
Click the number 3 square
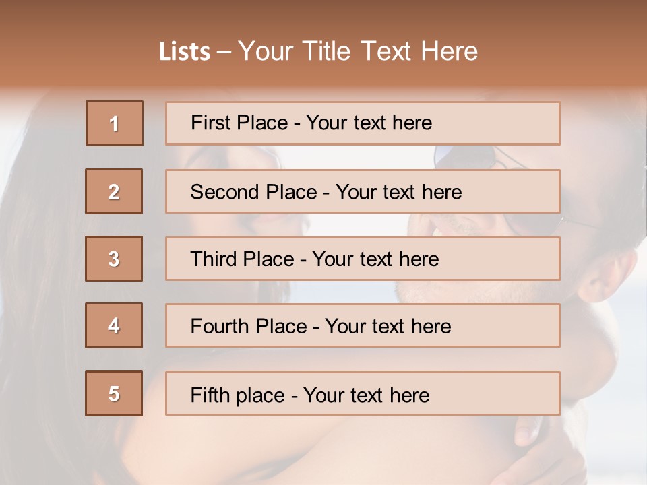click(x=114, y=259)
